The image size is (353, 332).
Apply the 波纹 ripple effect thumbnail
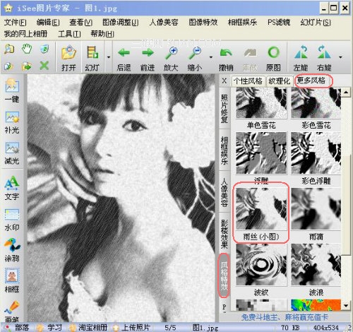click(x=261, y=265)
